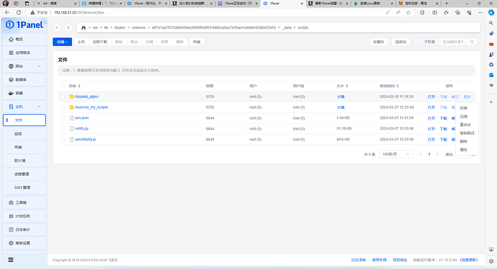497x269 pixels.
Task: Click the browser back arrow
Action: point(7,12)
